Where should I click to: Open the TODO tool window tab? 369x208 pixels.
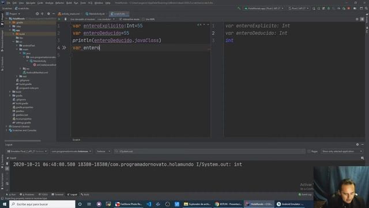(x=43, y=195)
